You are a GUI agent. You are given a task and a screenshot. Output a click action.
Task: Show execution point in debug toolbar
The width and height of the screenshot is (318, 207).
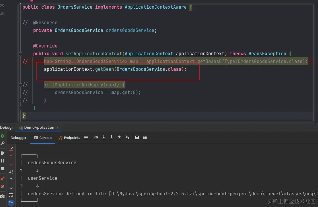(86, 137)
